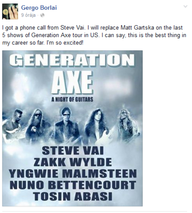Click the large 'AXE' poster lettering
The image size is (192, 213).
pos(73,83)
